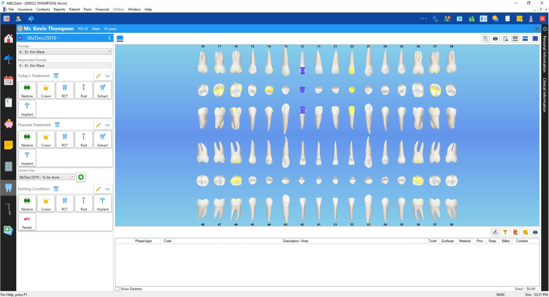Click the green add plan button

pos(81,177)
